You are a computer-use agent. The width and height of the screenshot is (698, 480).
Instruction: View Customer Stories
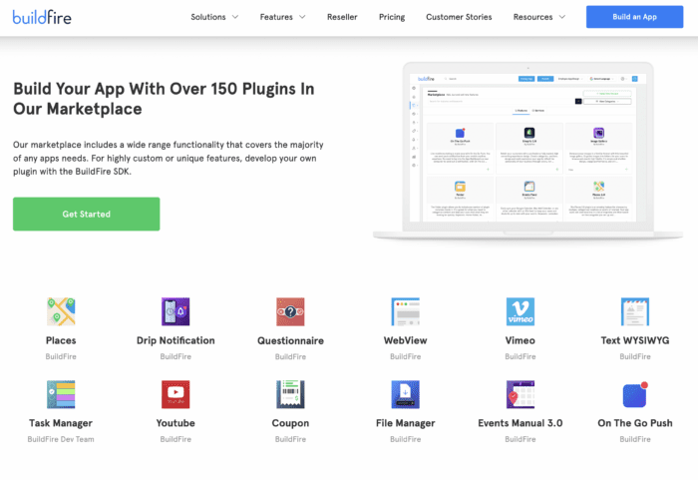tap(459, 17)
